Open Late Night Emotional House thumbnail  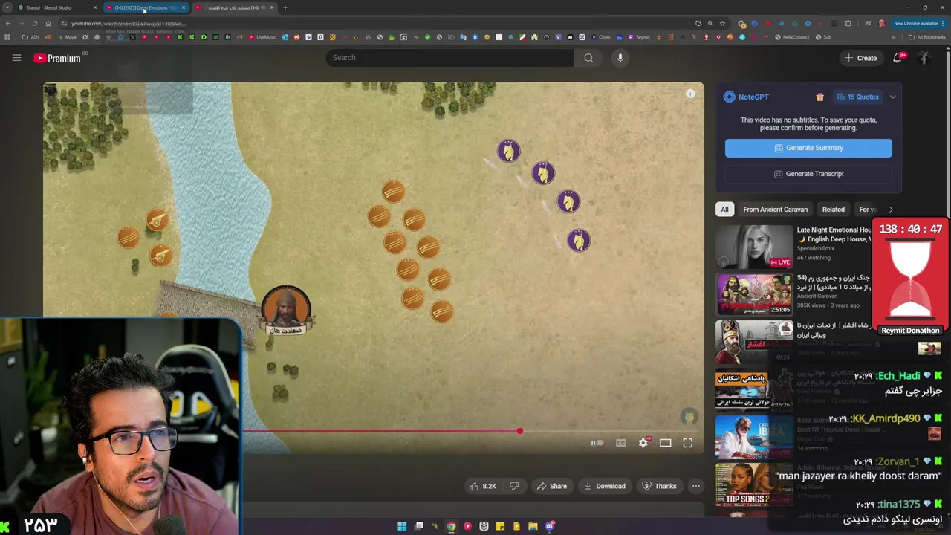pyautogui.click(x=754, y=247)
